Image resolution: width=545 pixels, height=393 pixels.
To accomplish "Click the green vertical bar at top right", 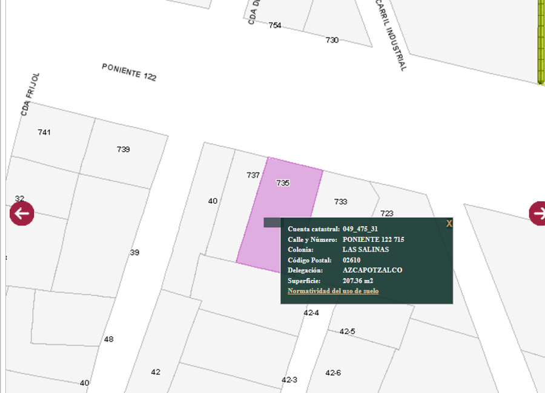I will [x=541, y=42].
